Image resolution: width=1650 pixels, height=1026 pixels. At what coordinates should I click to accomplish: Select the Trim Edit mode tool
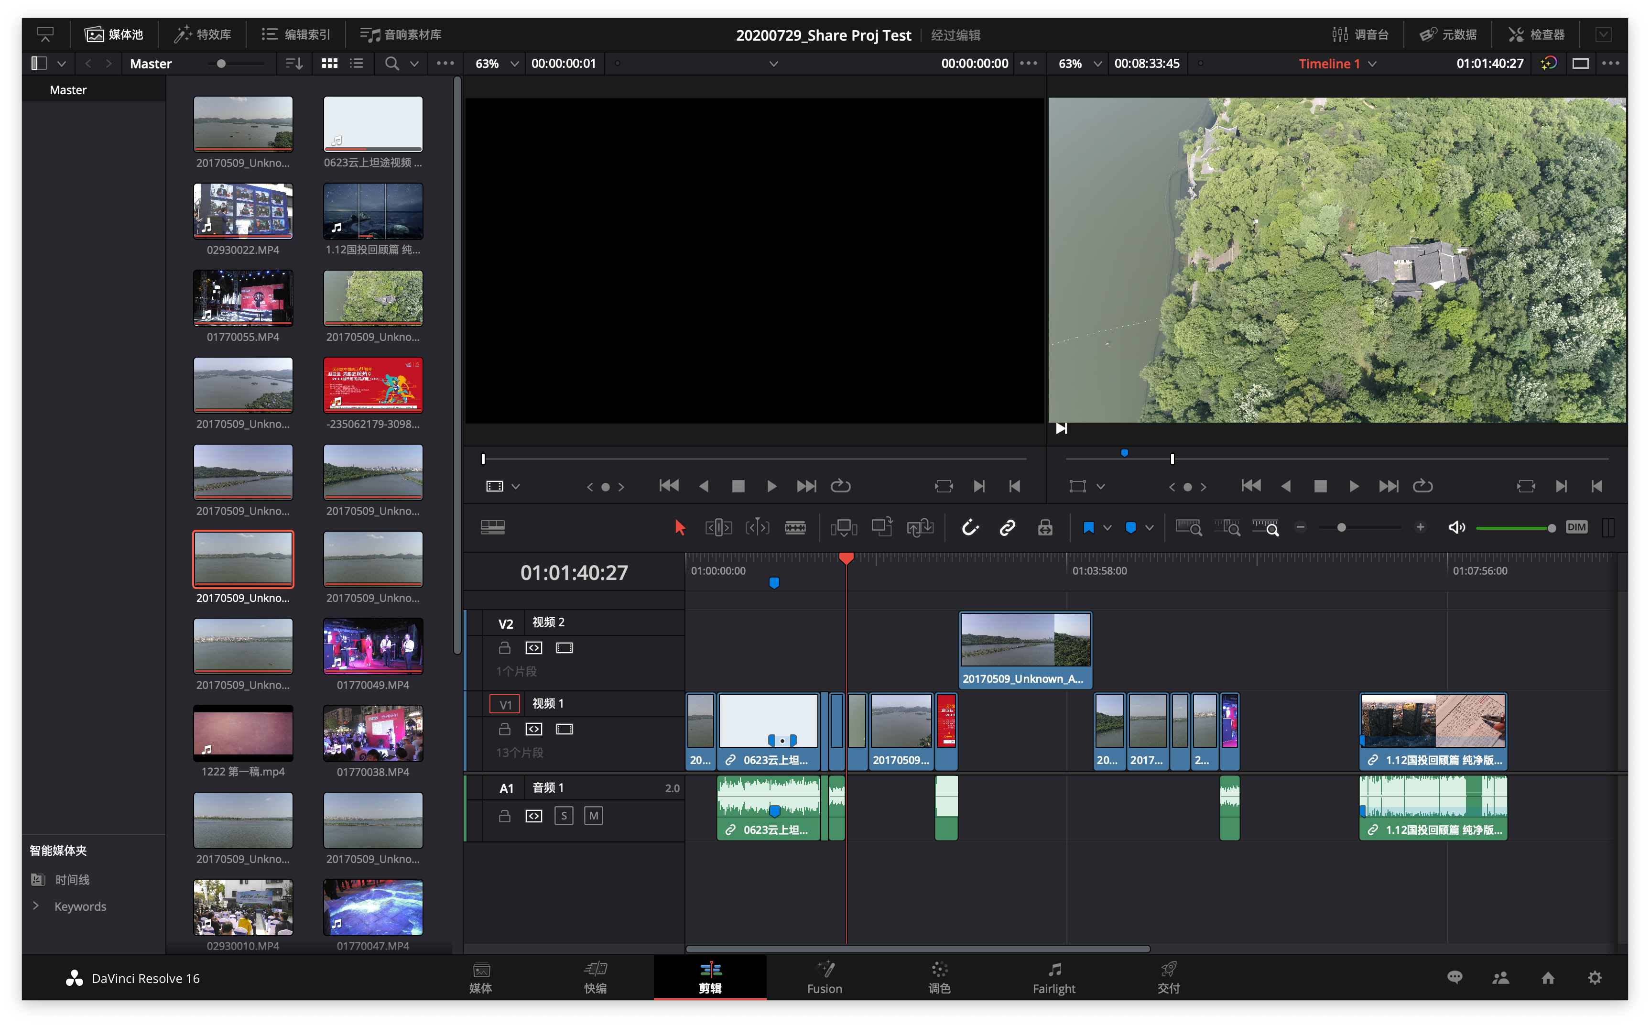718,527
